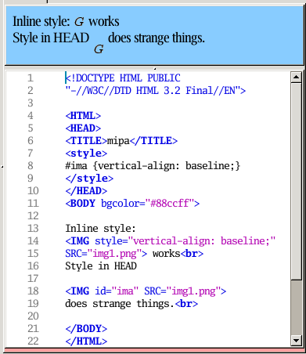The width and height of the screenshot is (306, 354).
Task: Click the preview text "does strange things."
Action: 157,38
